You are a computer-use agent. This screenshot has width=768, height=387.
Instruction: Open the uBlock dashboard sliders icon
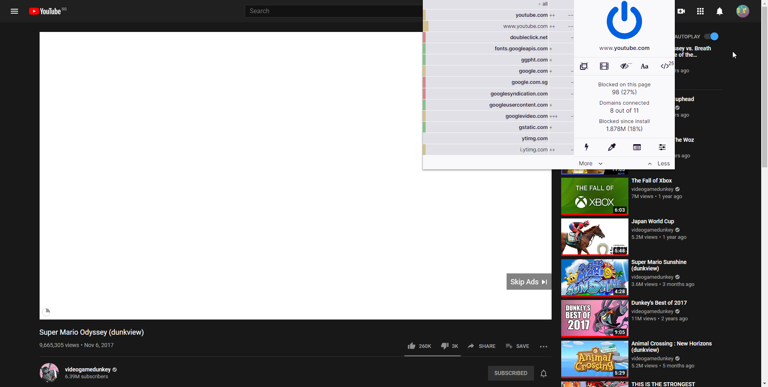pos(662,147)
